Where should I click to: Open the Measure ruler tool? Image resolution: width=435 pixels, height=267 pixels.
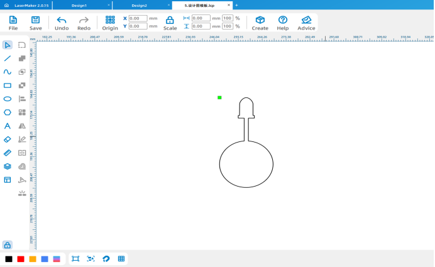point(8,153)
